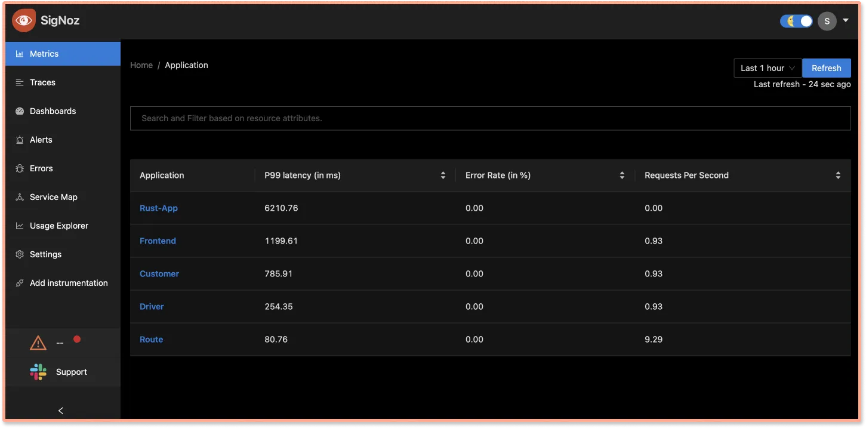
Task: Open the Customer service link
Action: [159, 274]
